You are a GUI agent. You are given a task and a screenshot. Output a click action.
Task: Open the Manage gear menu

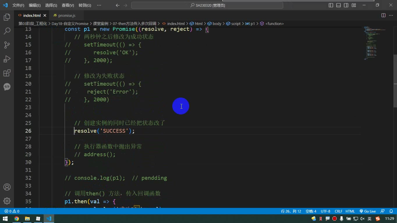[x=7, y=201]
